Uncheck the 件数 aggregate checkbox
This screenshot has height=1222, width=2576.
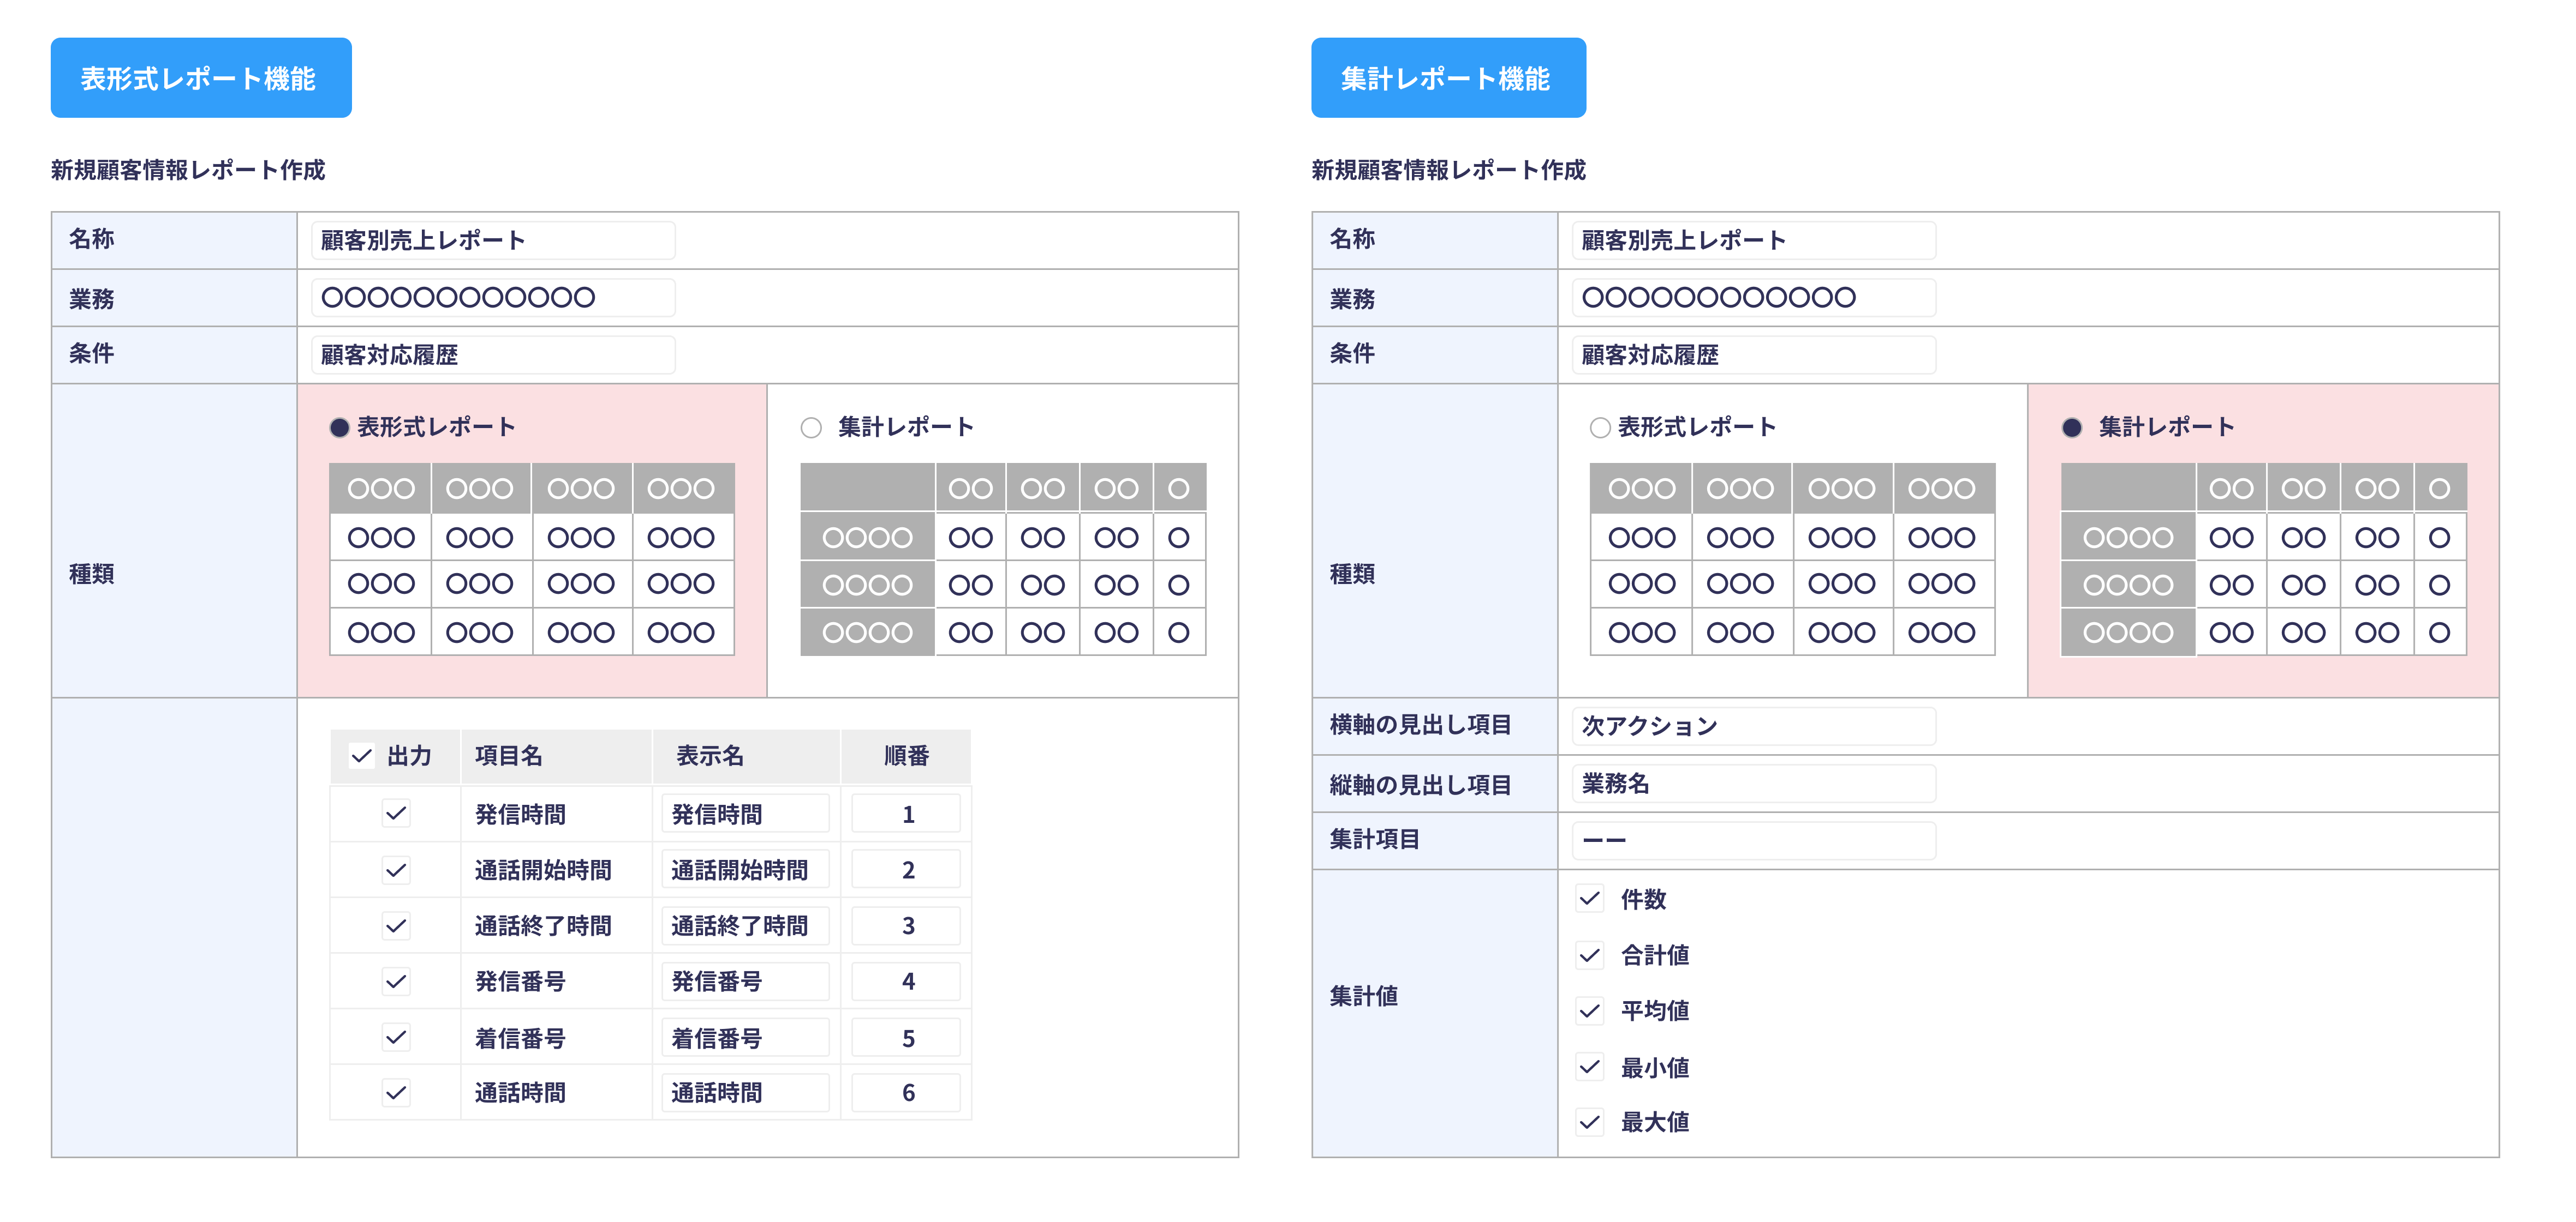tap(1590, 899)
